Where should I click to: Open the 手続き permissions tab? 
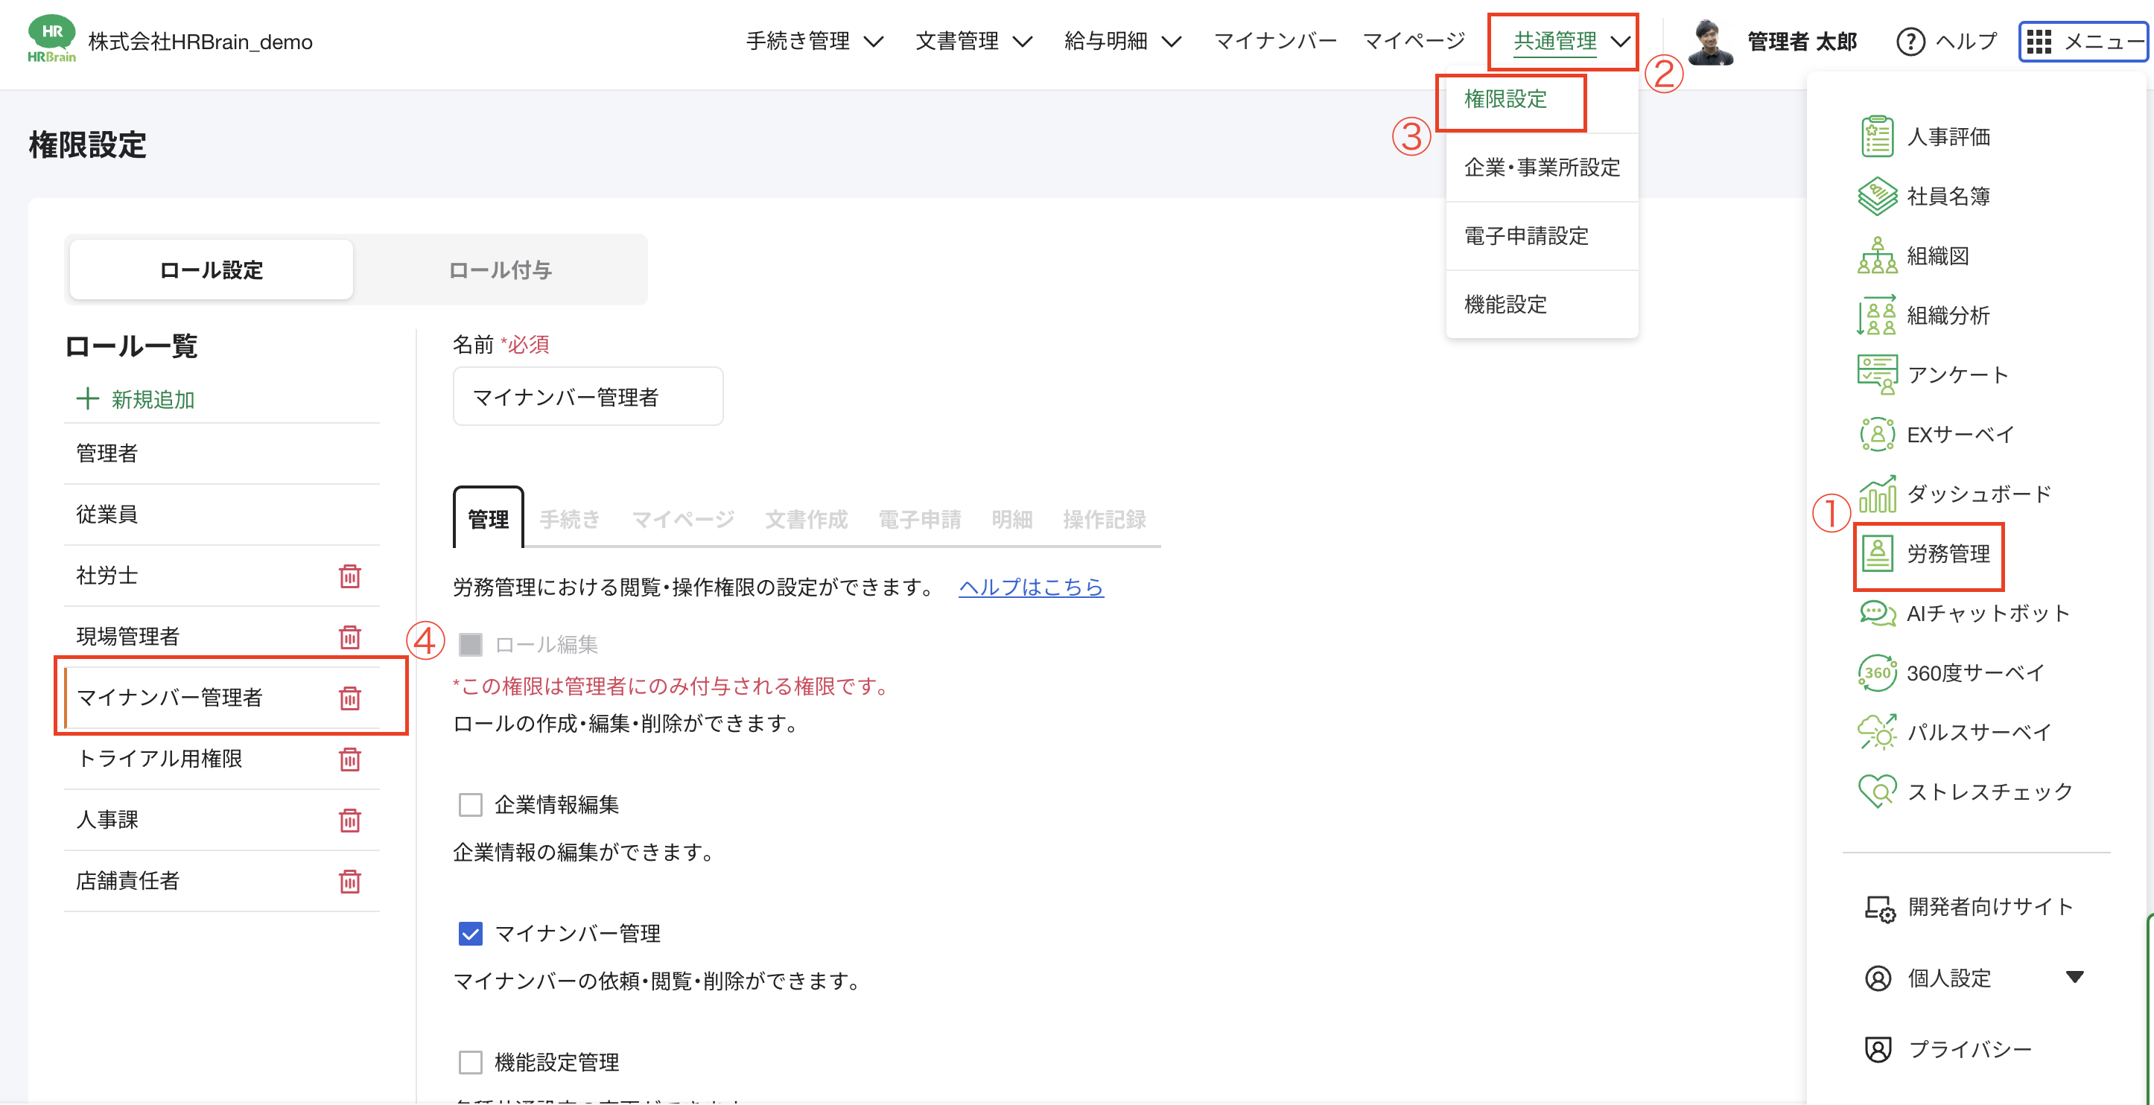[x=571, y=518]
